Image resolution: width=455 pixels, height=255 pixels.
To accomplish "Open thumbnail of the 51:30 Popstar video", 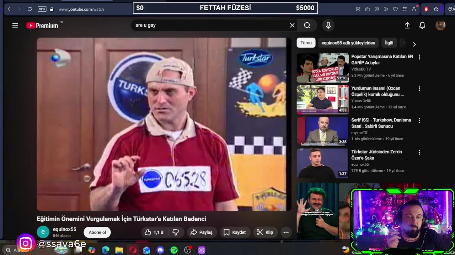I will pyautogui.click(x=323, y=68).
